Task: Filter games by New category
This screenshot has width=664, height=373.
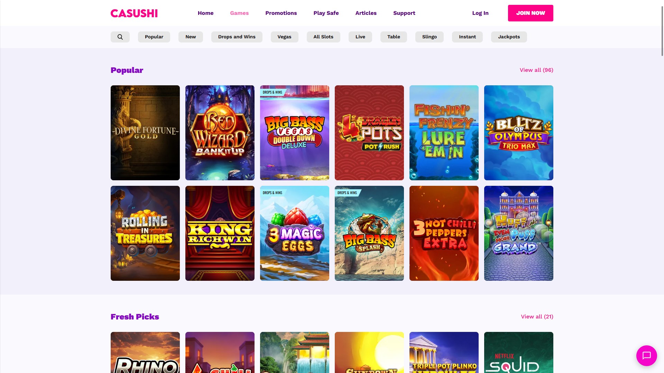Action: coord(191,37)
